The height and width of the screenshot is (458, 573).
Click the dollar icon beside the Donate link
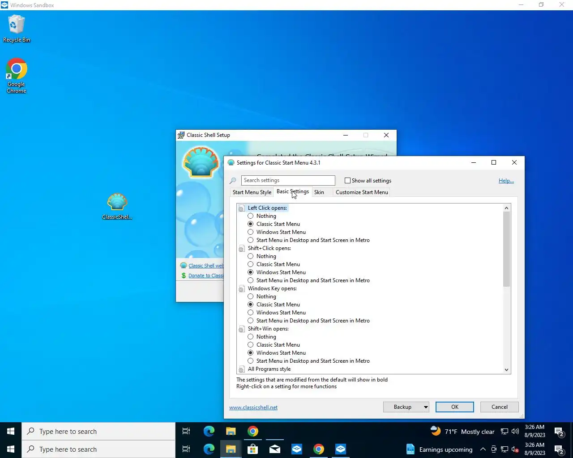point(184,276)
